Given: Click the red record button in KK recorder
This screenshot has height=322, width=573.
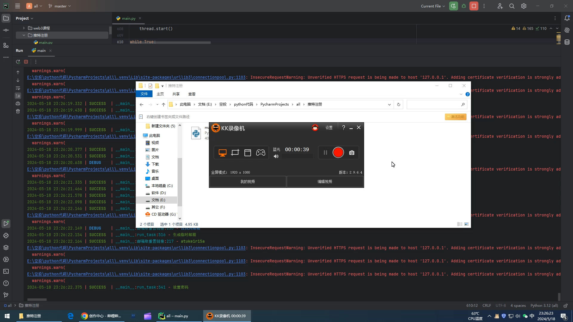Looking at the screenshot, I should tap(338, 153).
